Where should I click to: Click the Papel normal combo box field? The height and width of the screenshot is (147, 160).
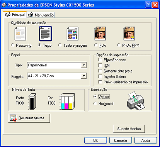(57, 65)
